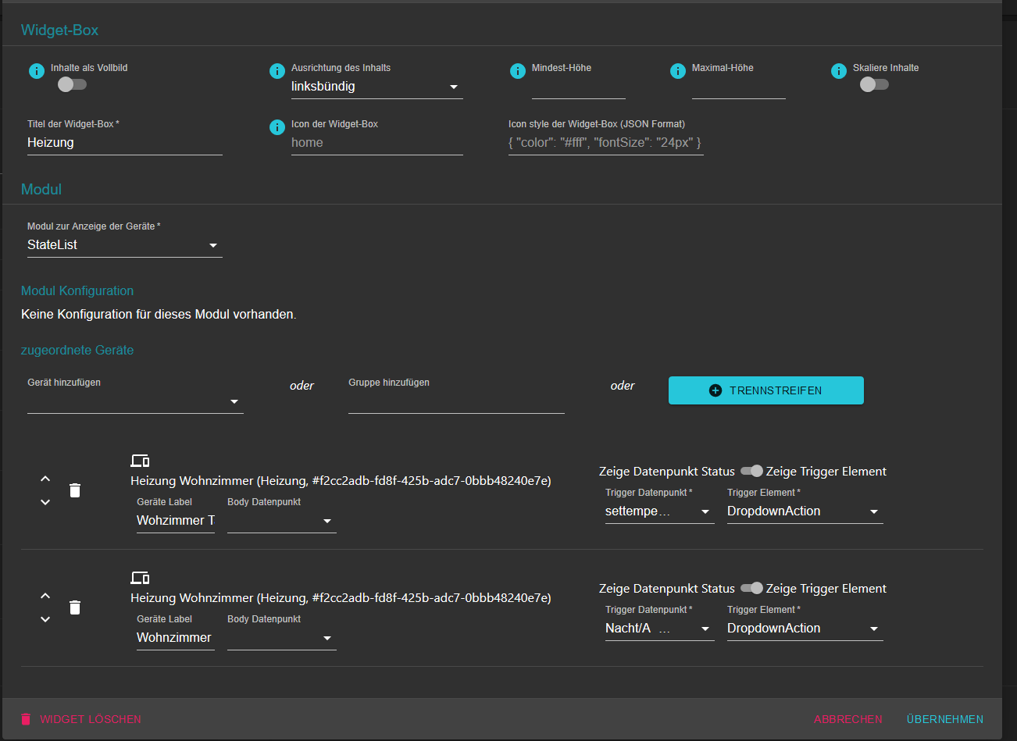Click Geräte Label field Wohzimmer T

176,521
